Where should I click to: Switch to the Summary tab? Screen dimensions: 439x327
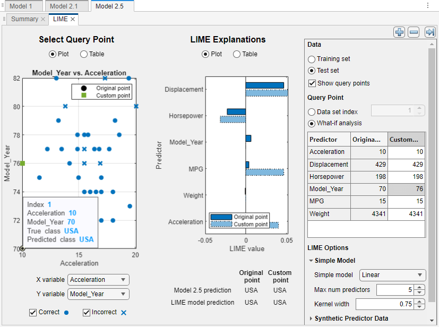click(24, 19)
